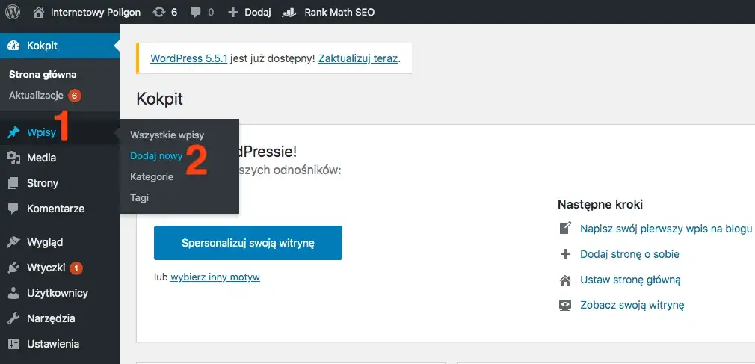Open the WordPress logo menu
Image resolution: width=755 pixels, height=364 pixels.
point(13,12)
